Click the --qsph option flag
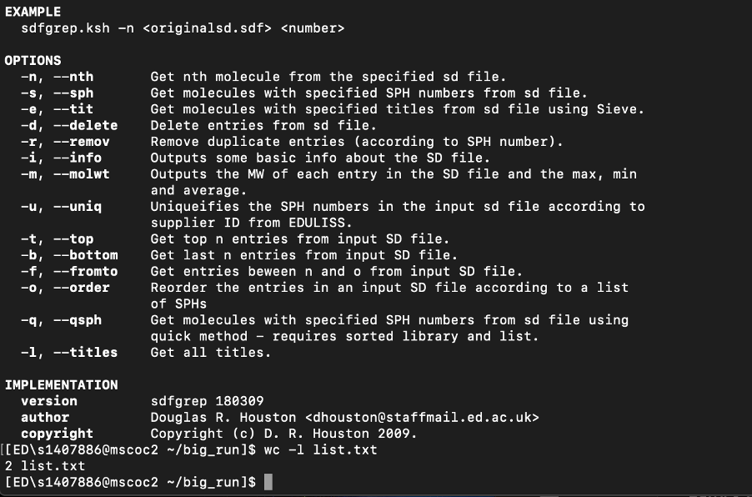 (78, 319)
